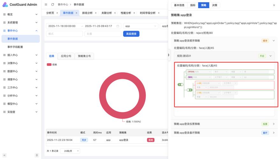Screen dimensions: 280x159
Task: Click the 同步 mode tag in the table row
Action: click(84, 140)
